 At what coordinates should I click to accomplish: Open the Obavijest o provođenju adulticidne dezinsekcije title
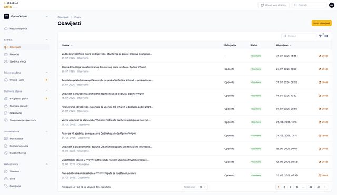coord(103,94)
